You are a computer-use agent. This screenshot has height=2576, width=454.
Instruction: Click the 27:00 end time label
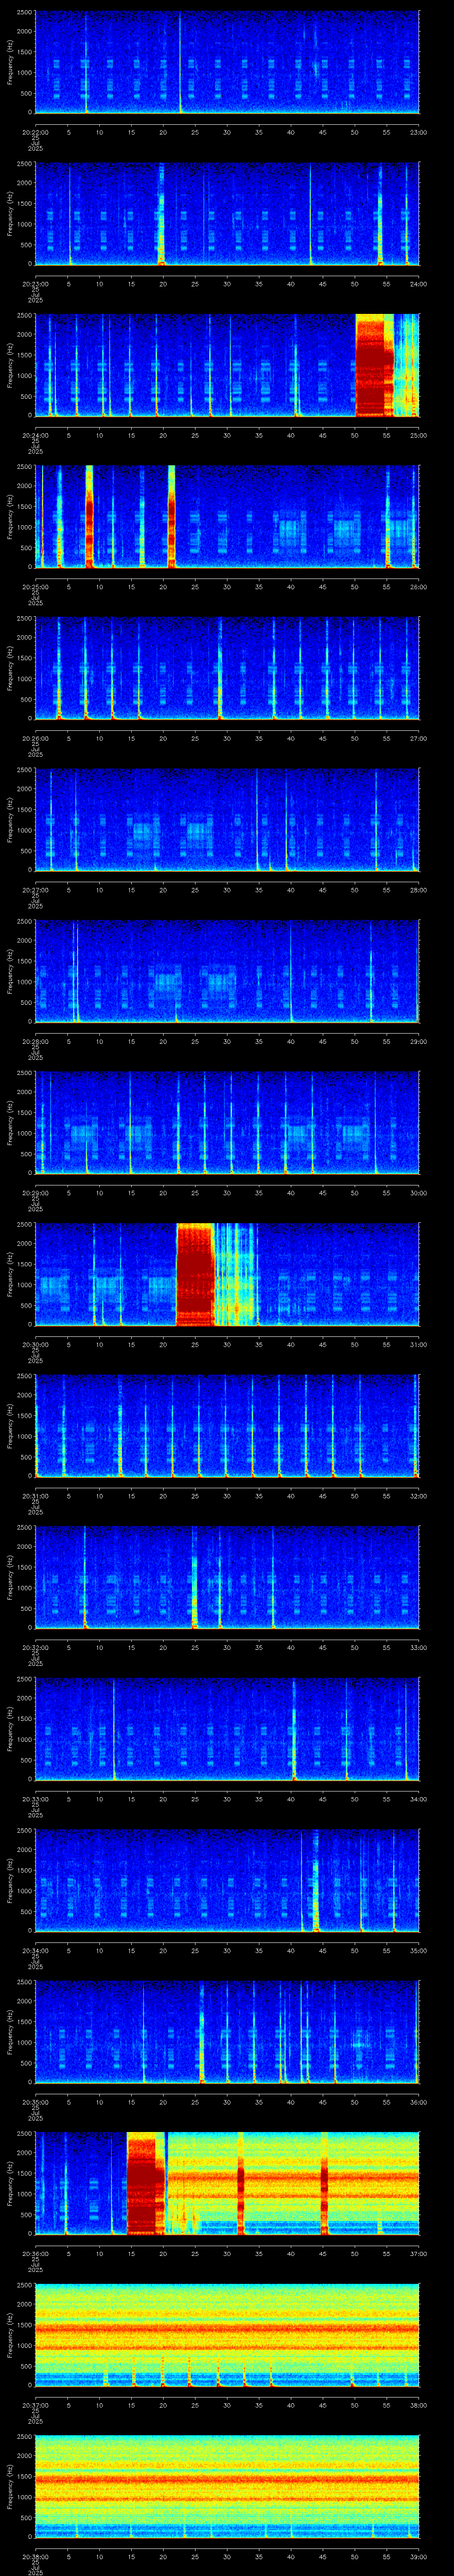(x=418, y=738)
